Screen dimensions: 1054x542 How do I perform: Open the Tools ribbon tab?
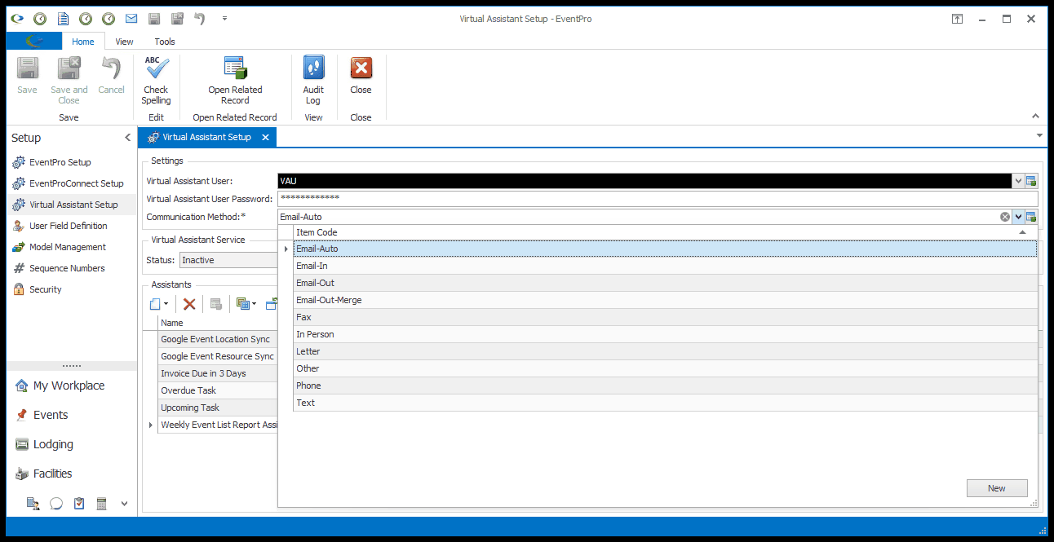(x=165, y=42)
